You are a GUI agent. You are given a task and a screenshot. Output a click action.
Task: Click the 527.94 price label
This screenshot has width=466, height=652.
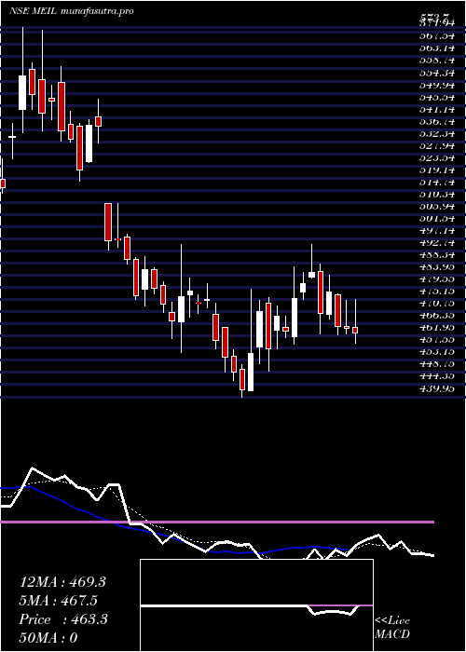437,145
